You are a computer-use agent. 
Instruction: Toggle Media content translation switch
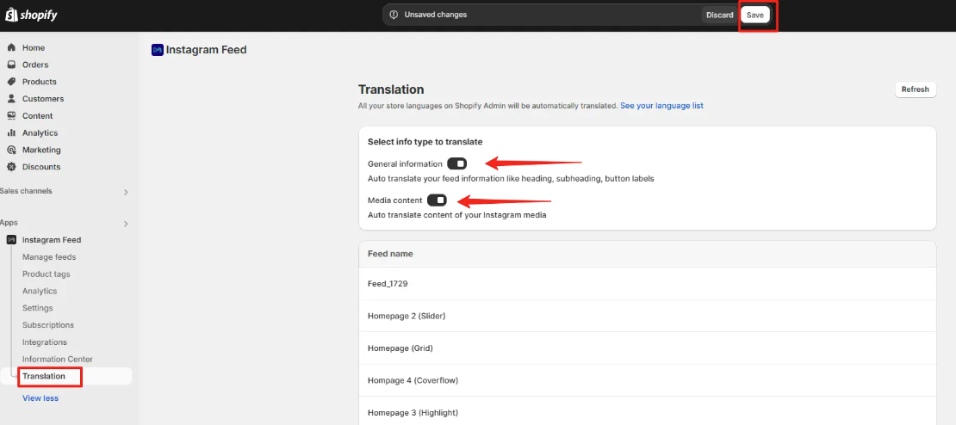(x=438, y=200)
